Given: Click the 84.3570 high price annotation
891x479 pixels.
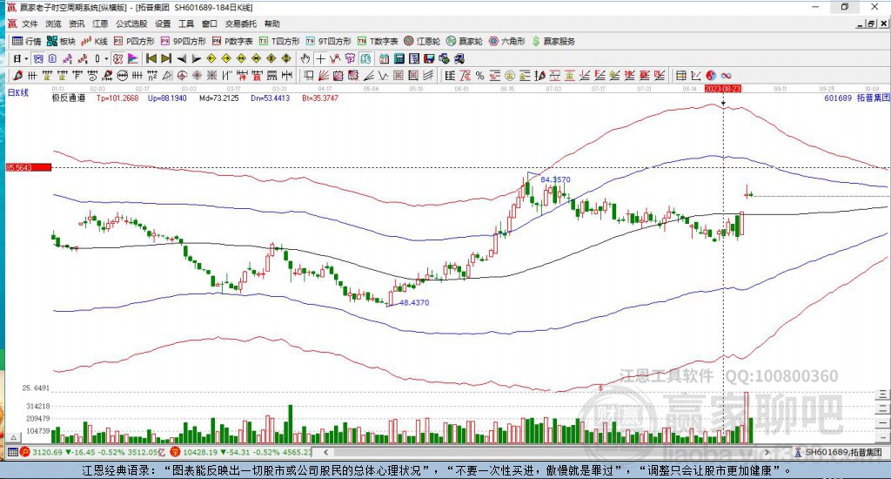Looking at the screenshot, I should point(555,179).
